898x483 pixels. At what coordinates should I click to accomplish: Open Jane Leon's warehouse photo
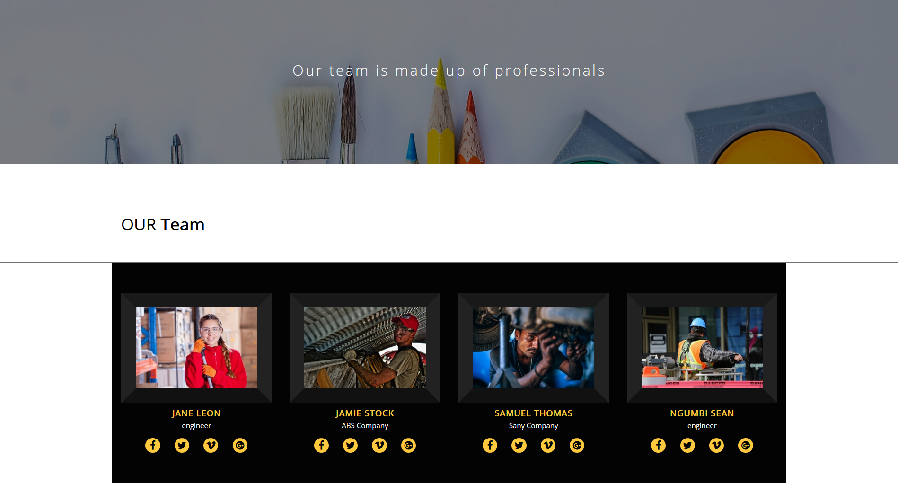(196, 348)
